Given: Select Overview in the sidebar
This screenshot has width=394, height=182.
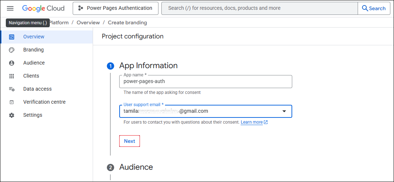Looking at the screenshot, I should point(47,37).
